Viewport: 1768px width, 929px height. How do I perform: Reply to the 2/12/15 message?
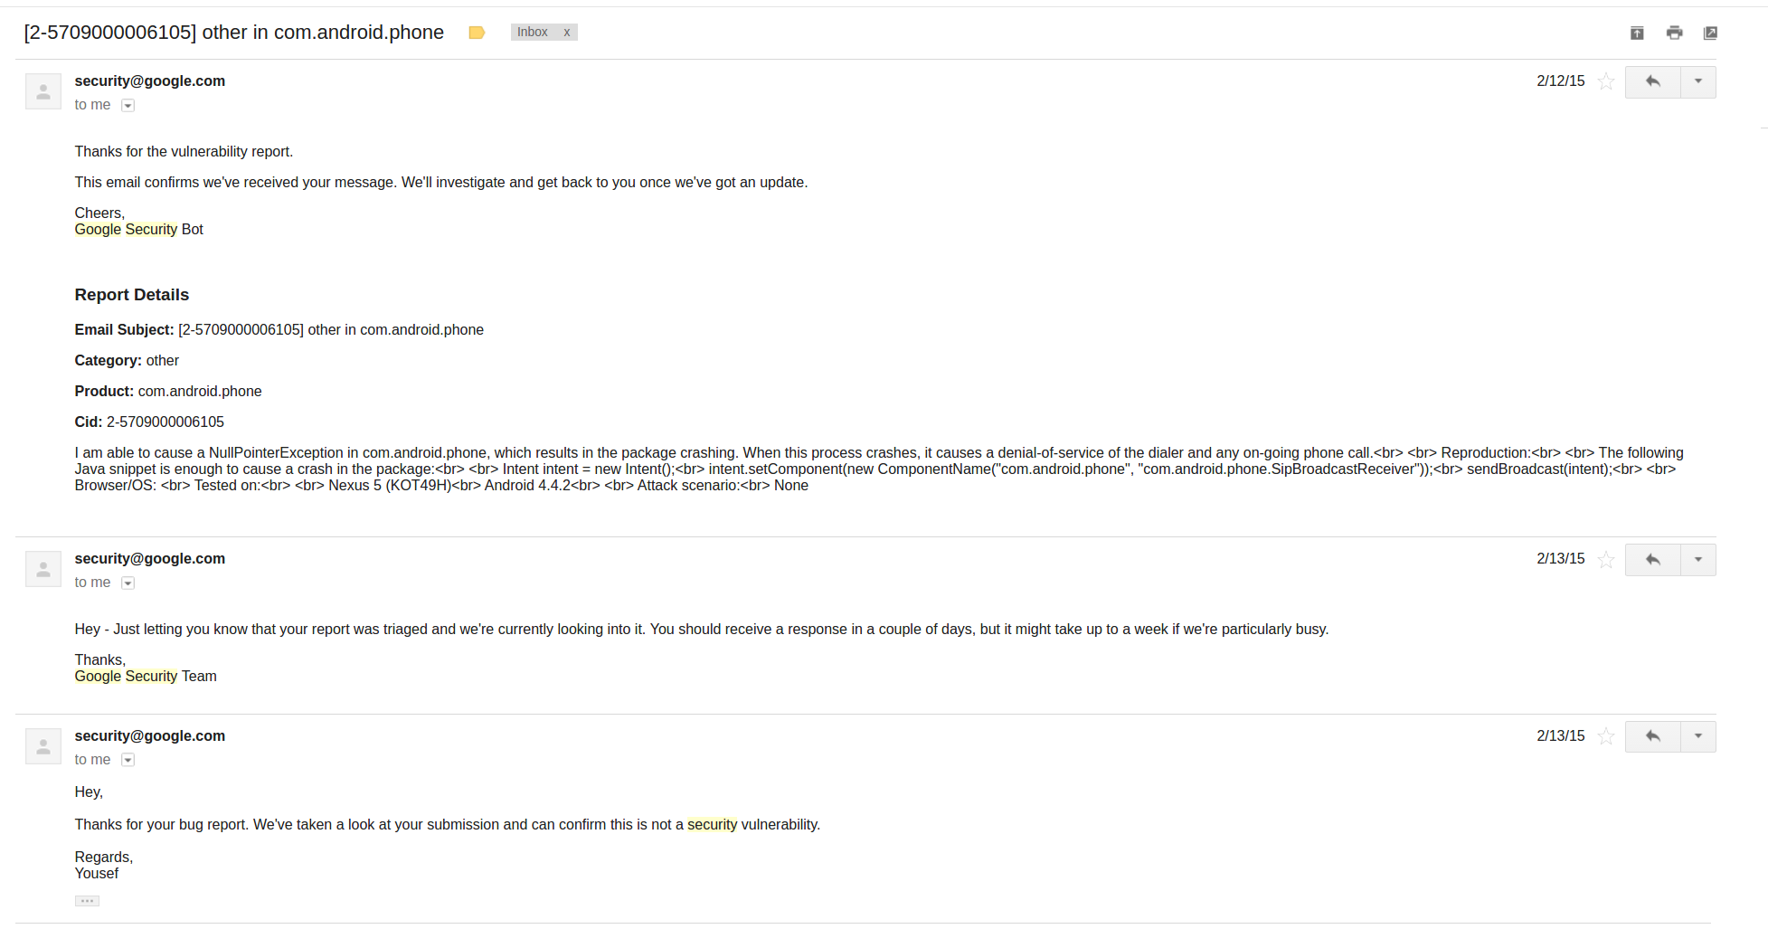coord(1652,81)
